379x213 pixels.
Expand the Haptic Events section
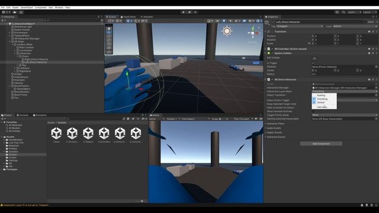(274, 133)
